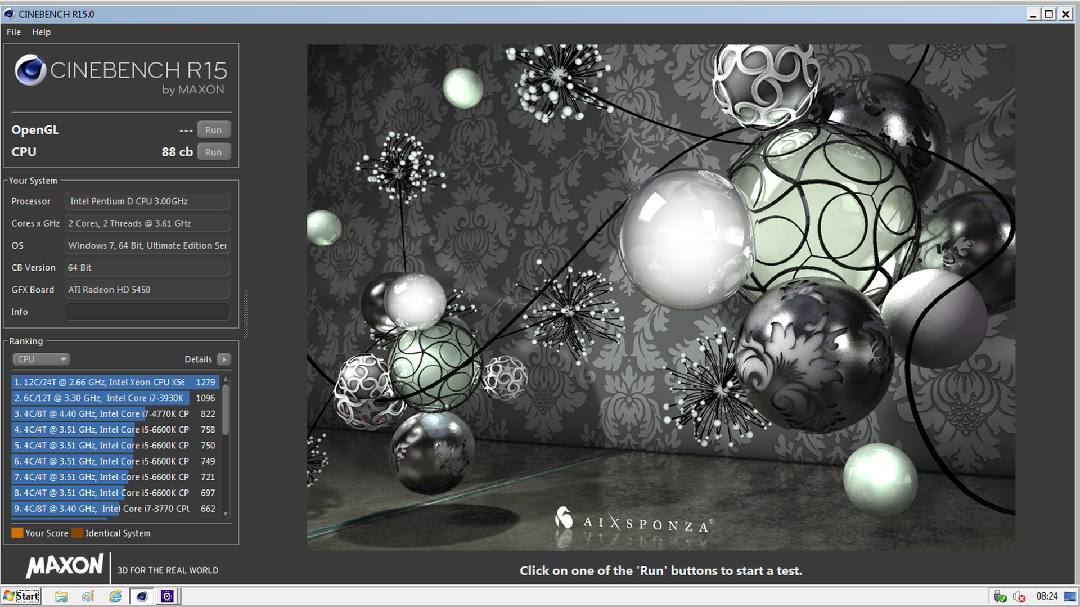Open the Help menu
This screenshot has height=607, width=1080.
(x=41, y=32)
